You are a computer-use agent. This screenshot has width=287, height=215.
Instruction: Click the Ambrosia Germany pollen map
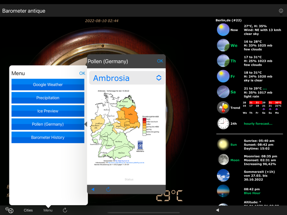click(116, 126)
